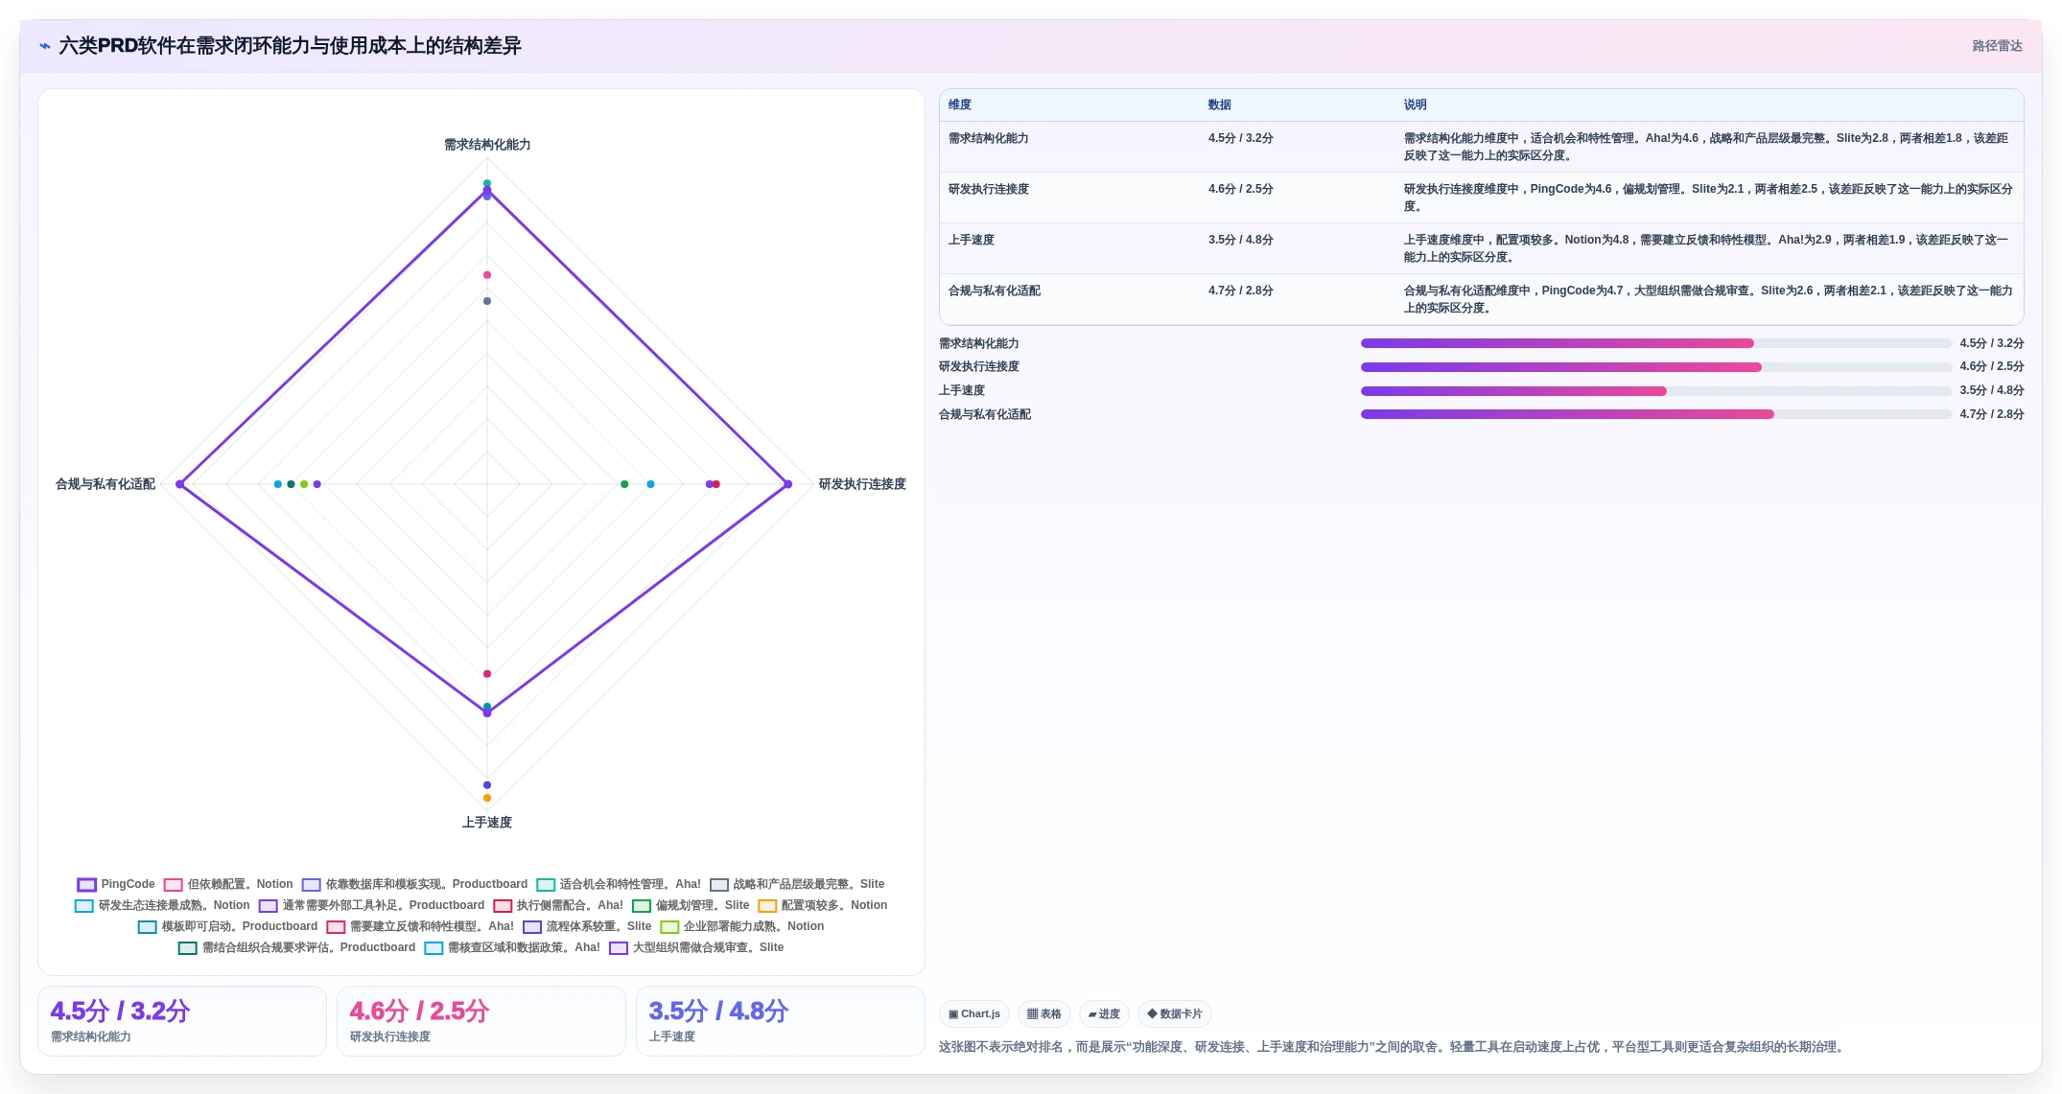Viewport: 2062px width, 1094px height.
Task: Toggle the 研发生态连接最成熟。Notion legend item
Action: point(162,905)
